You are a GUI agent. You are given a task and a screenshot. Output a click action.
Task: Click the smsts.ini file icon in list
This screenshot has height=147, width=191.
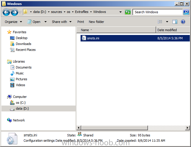click(84, 38)
